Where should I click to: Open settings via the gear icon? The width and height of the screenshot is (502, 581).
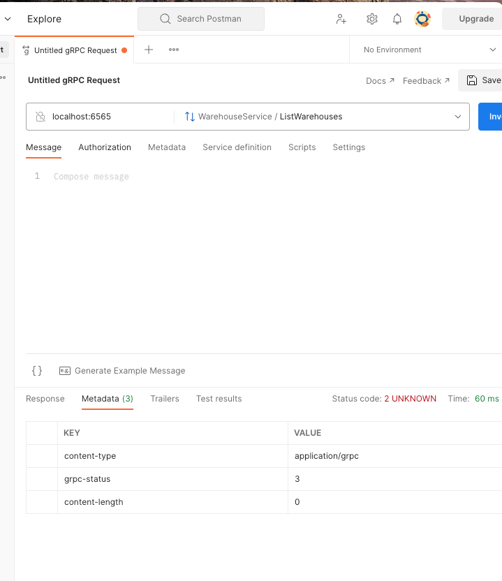click(372, 19)
